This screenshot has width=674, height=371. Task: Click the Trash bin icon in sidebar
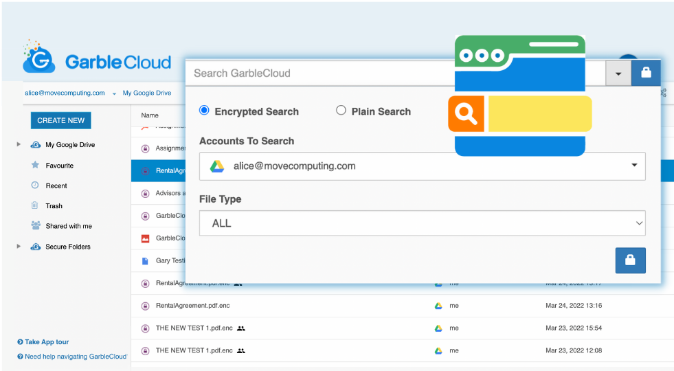point(35,205)
